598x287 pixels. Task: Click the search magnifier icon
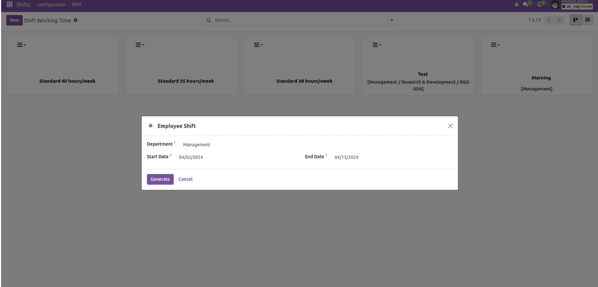[209, 20]
